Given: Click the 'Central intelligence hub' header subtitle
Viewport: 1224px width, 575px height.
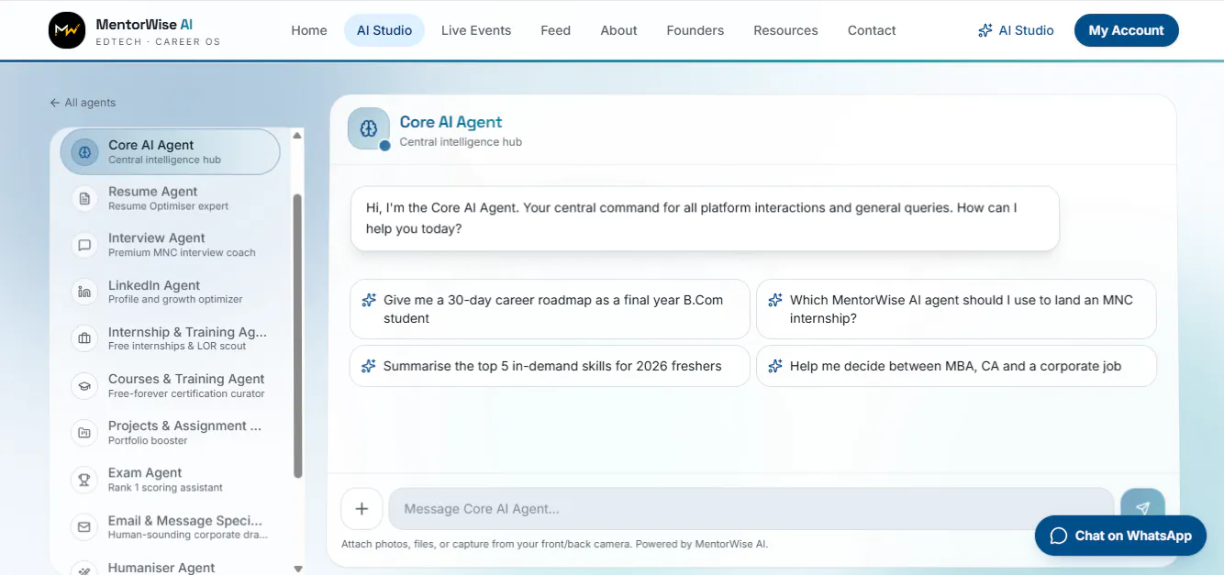Looking at the screenshot, I should pyautogui.click(x=461, y=142).
